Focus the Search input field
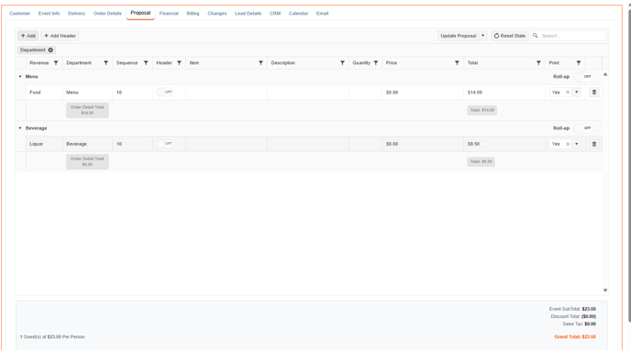 tap(572, 36)
